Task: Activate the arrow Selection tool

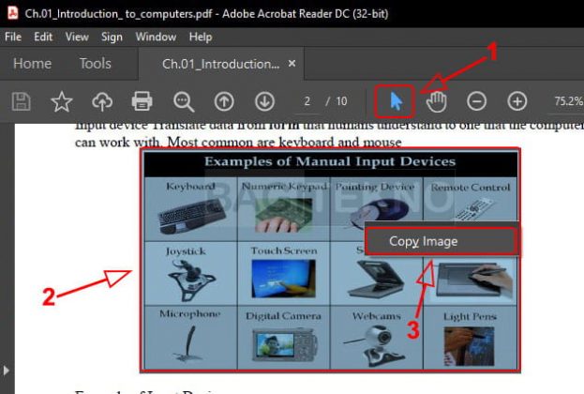Action: click(x=396, y=100)
